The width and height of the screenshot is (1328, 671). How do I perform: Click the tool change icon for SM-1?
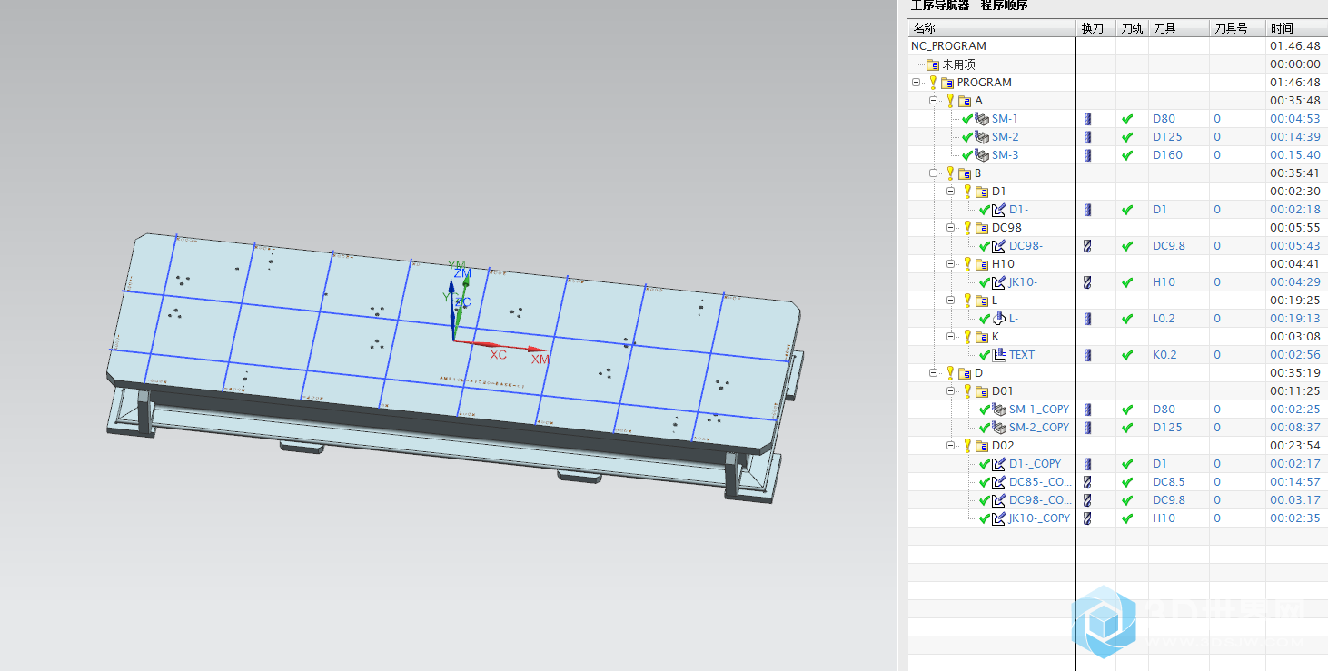coord(1087,119)
